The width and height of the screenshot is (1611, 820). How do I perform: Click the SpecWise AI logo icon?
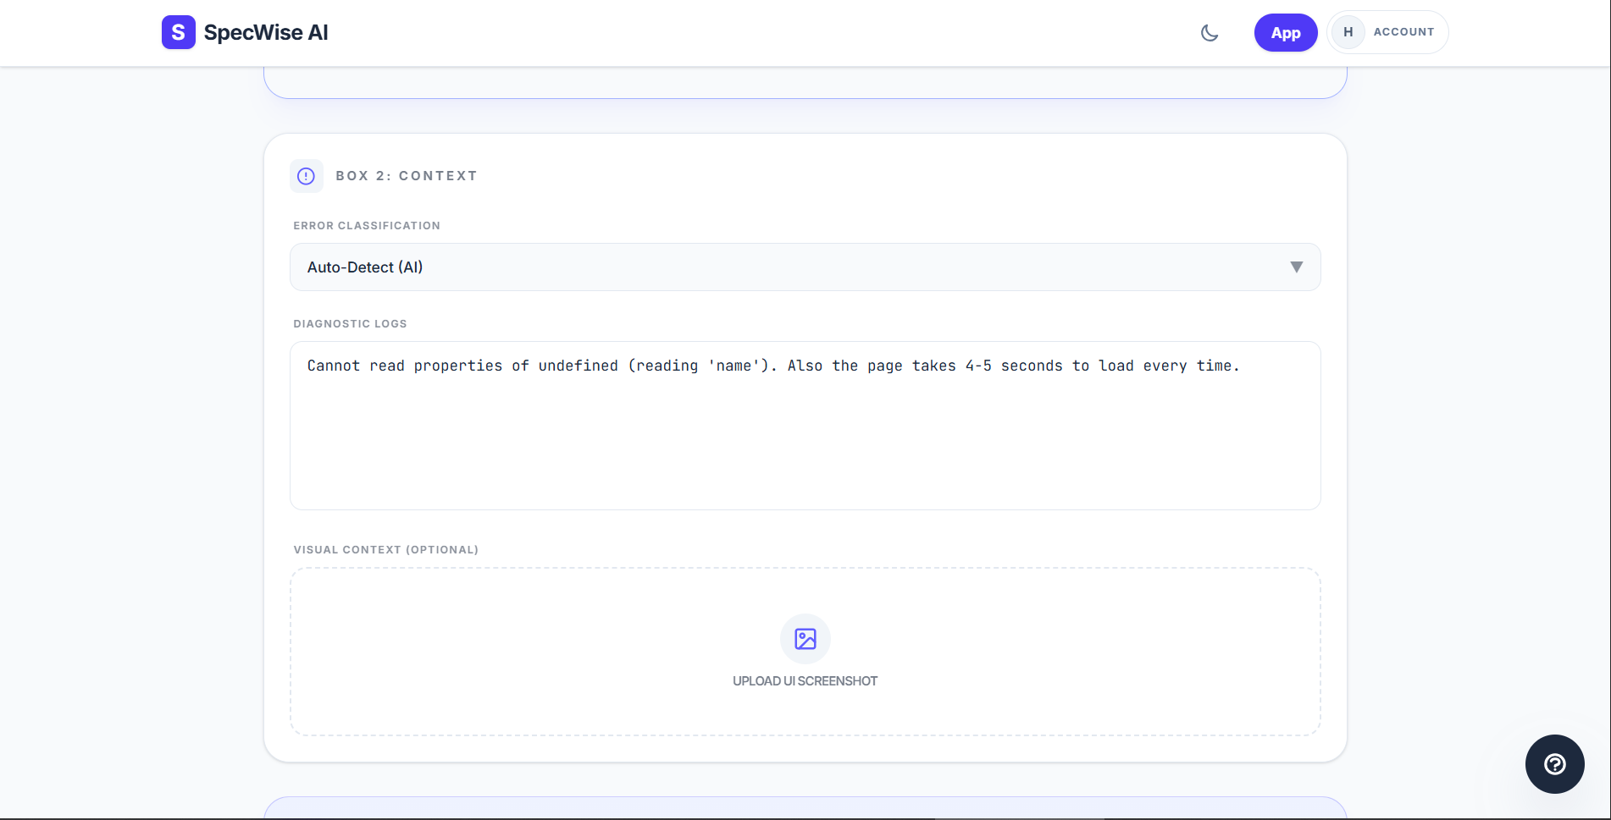pyautogui.click(x=178, y=32)
